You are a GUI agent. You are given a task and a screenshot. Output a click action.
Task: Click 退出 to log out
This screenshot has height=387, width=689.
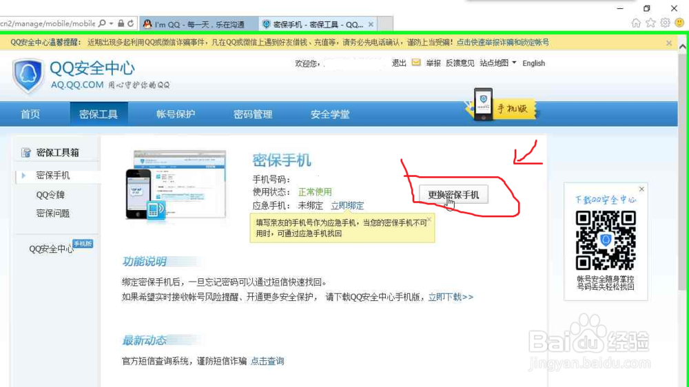[399, 63]
